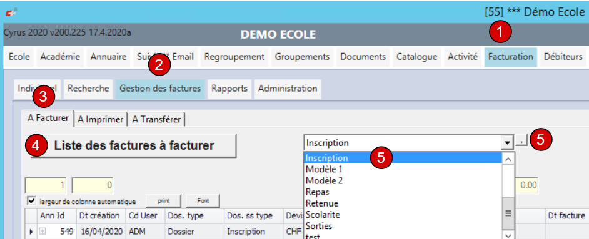Select row 549 using the row arrow marker
589x239 pixels.
[x=31, y=232]
